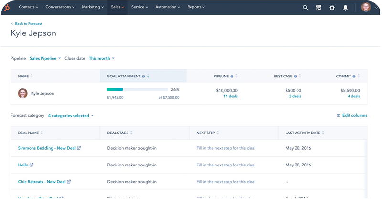Click Hello row Decision maker bought-in stage
Viewport: 382px width, 199px height.
coord(132,165)
